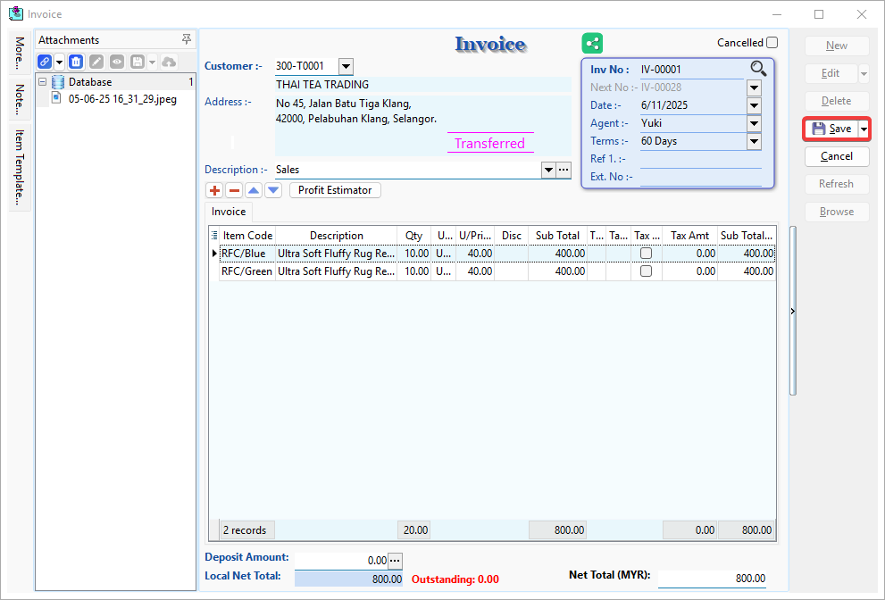
Task: Click the delete attachment trash icon
Action: (x=76, y=62)
